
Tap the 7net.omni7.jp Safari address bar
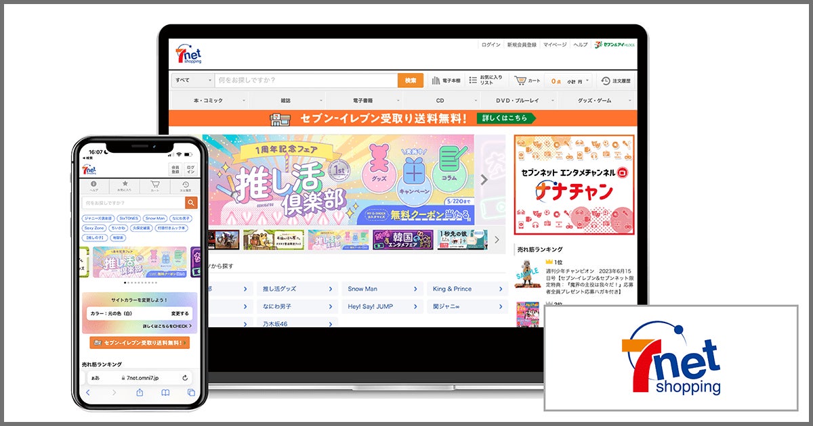pyautogui.click(x=139, y=377)
